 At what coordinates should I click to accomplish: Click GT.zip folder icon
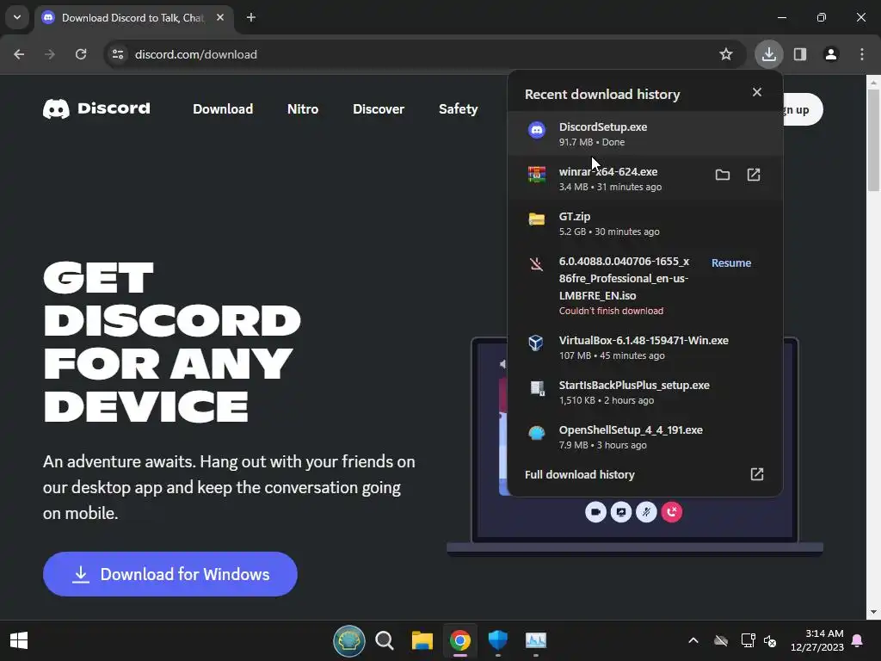click(x=537, y=219)
